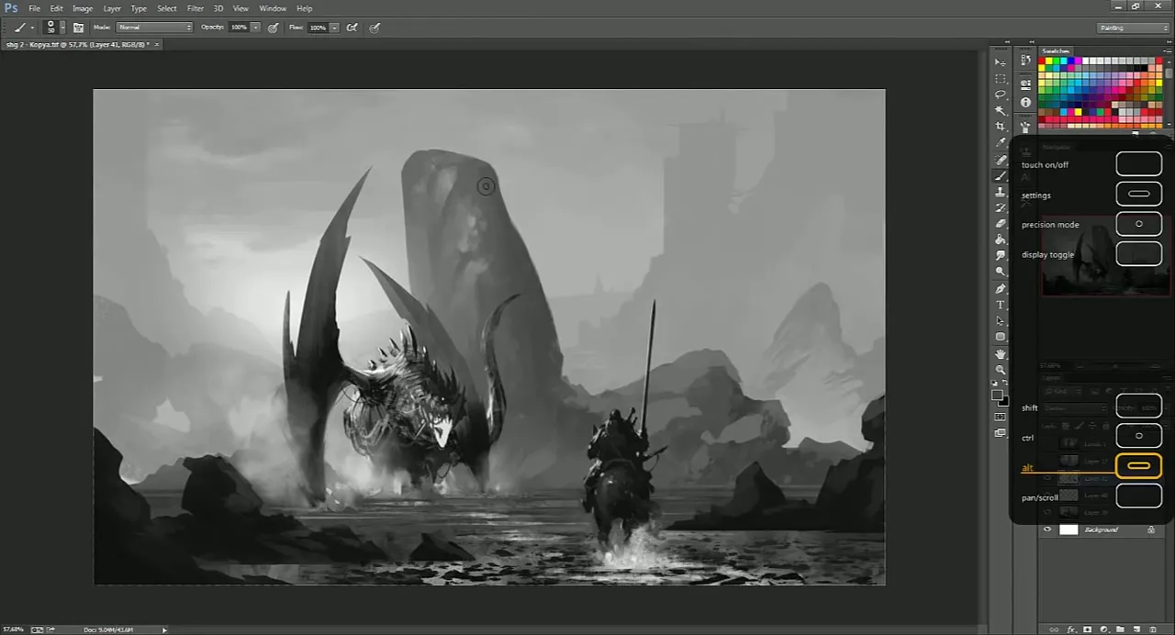The width and height of the screenshot is (1175, 635).
Task: Open the Filter menu
Action: tap(196, 8)
